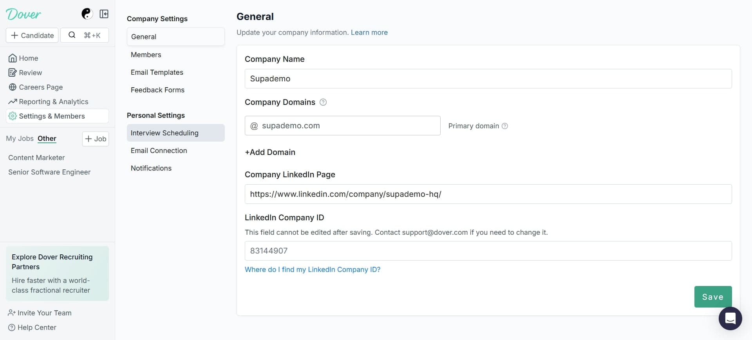Collapse the sidebar with the panel icon
The image size is (752, 340).
(104, 14)
